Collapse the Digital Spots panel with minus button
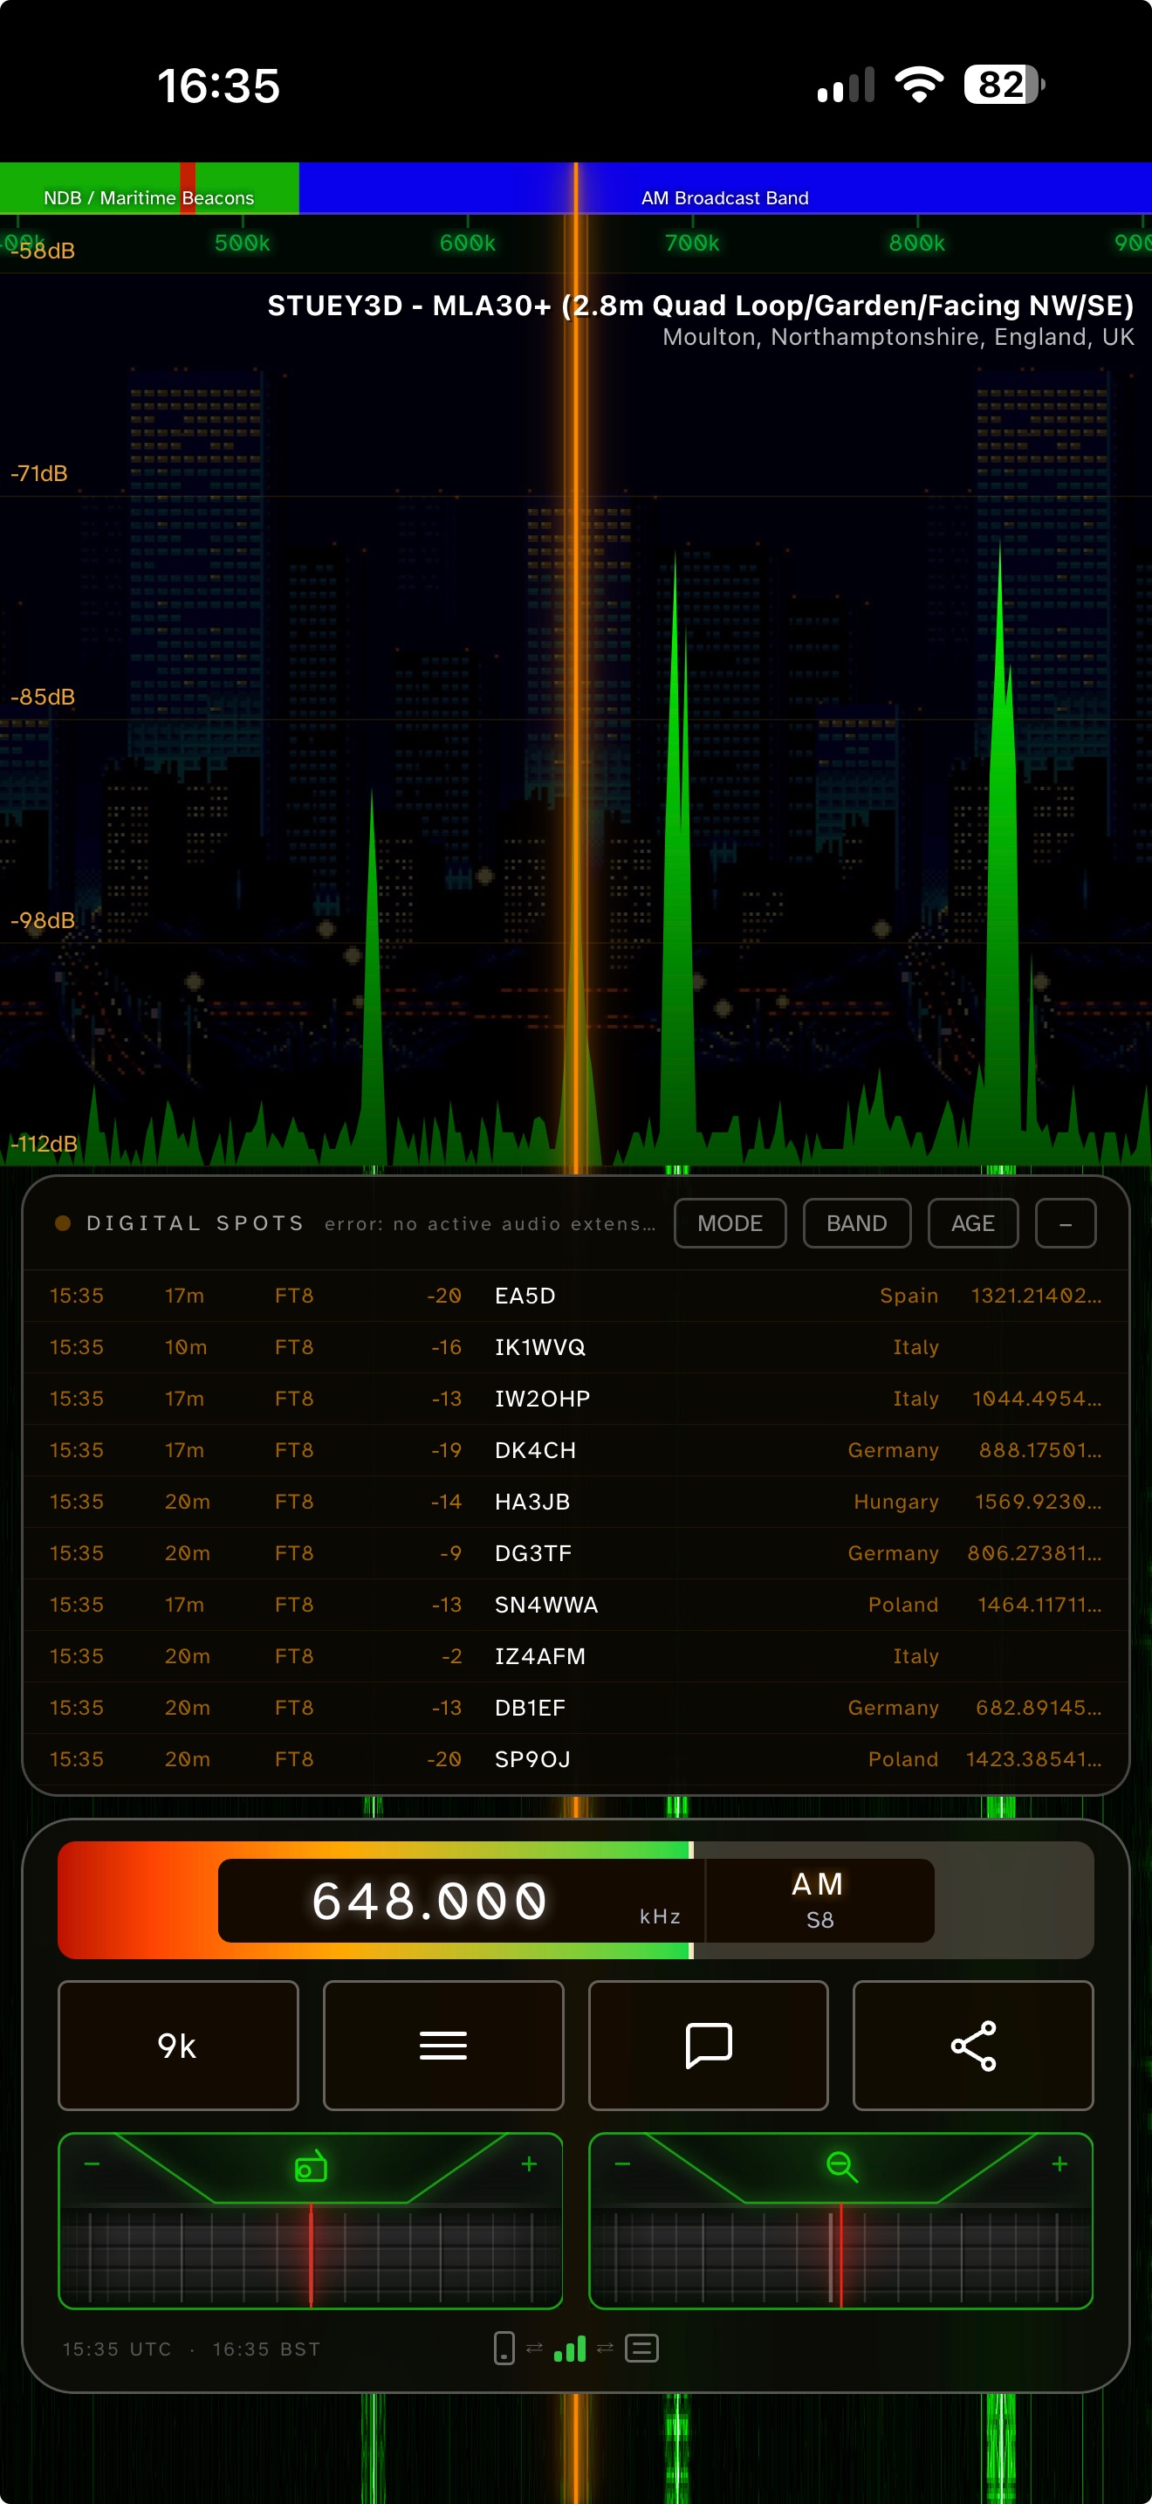This screenshot has width=1152, height=2504. [1066, 1223]
